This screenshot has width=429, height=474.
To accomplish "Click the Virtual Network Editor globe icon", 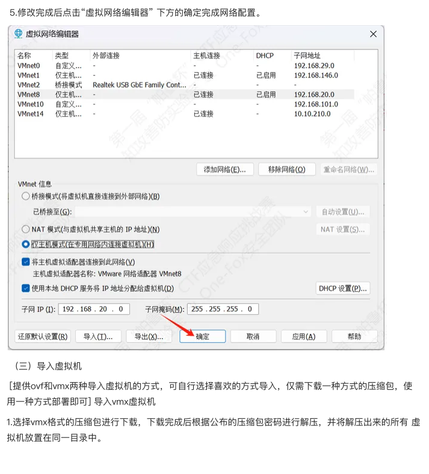I will point(18,34).
